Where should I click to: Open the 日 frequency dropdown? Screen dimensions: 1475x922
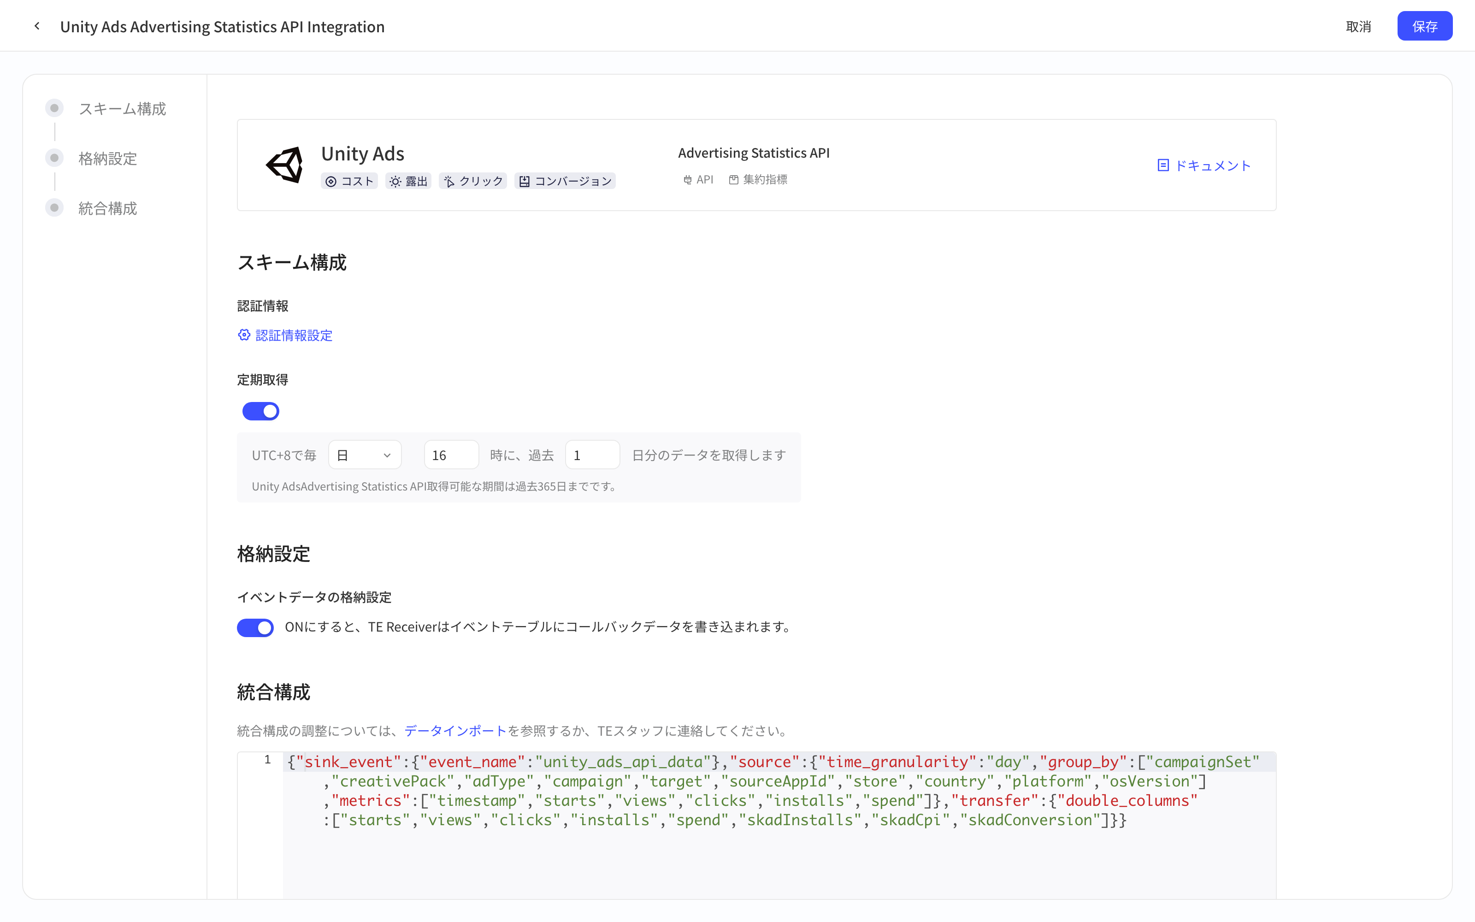tap(365, 455)
